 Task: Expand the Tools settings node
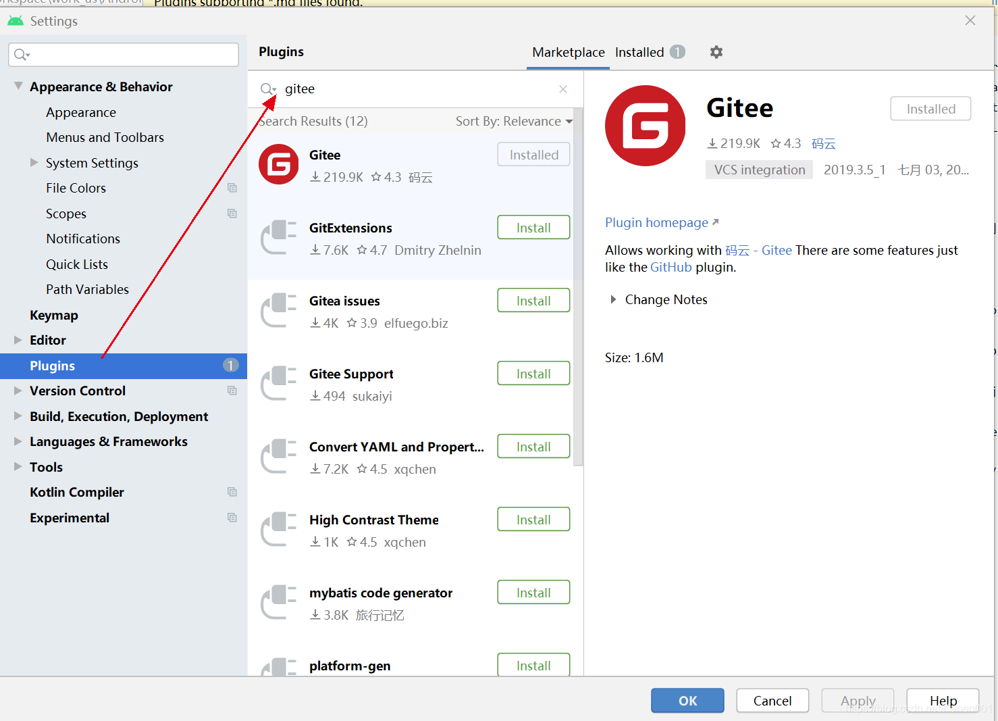pos(18,467)
